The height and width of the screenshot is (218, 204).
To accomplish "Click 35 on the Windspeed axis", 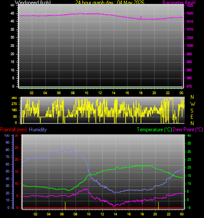I will pyautogui.click(x=12, y=29).
